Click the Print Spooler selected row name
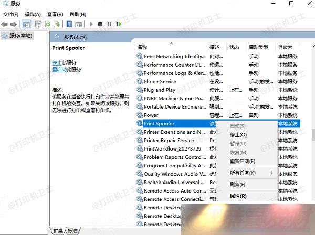315x235 pixels. [159, 123]
